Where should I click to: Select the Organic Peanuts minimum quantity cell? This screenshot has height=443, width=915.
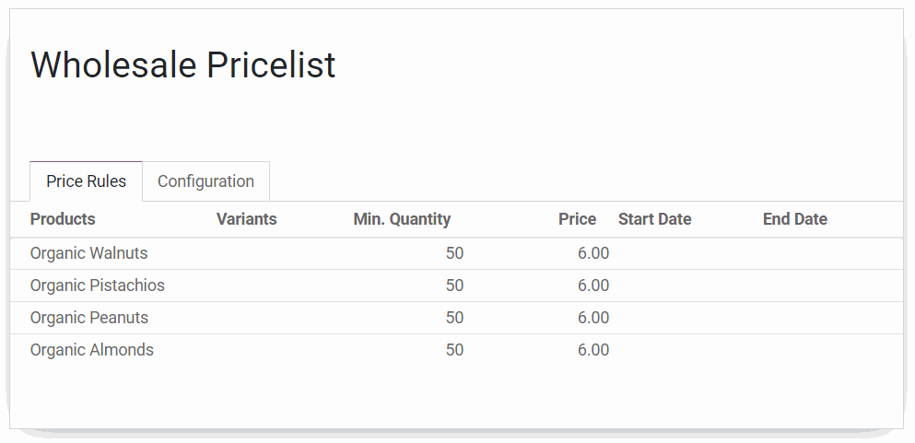[408, 318]
